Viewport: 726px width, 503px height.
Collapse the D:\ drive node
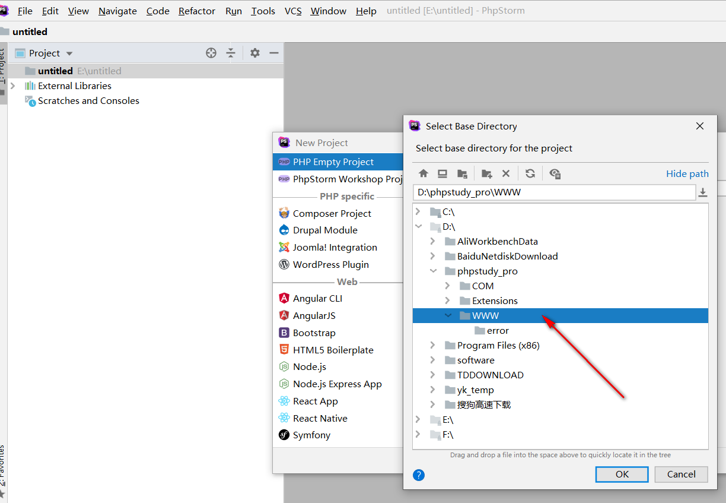(x=418, y=226)
